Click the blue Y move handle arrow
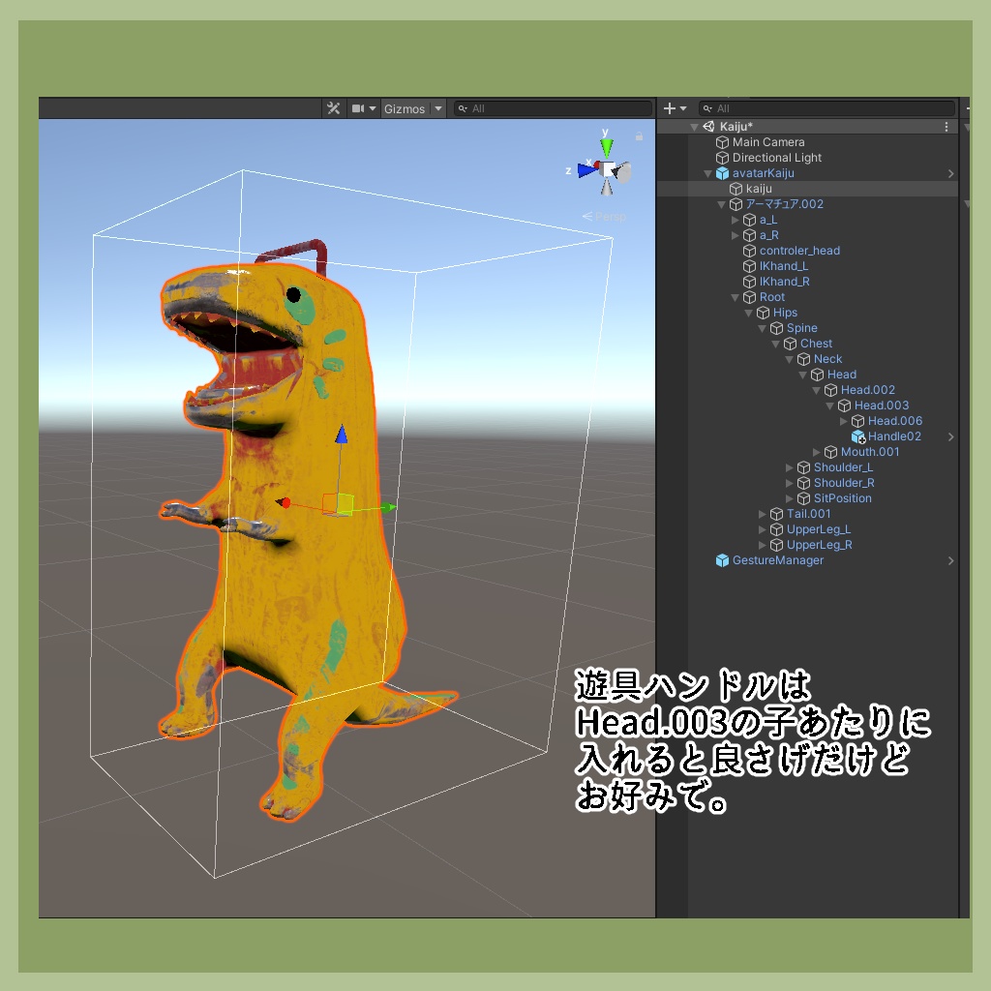Image resolution: width=991 pixels, height=991 pixels. (x=342, y=435)
